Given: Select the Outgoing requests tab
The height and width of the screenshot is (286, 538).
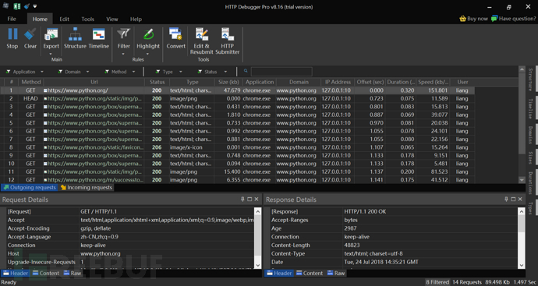Looking at the screenshot, I should [30, 188].
